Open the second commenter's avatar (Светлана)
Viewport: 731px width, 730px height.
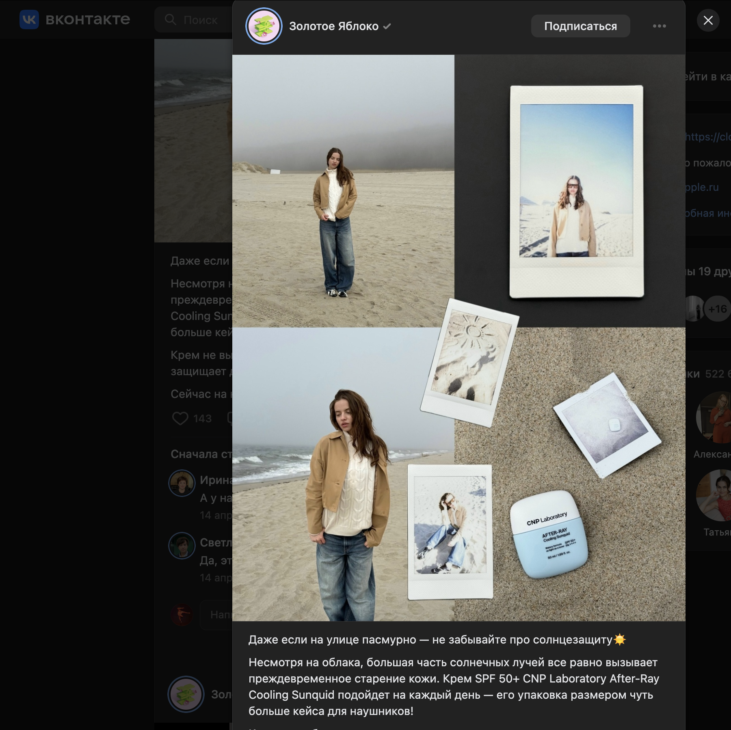182,546
